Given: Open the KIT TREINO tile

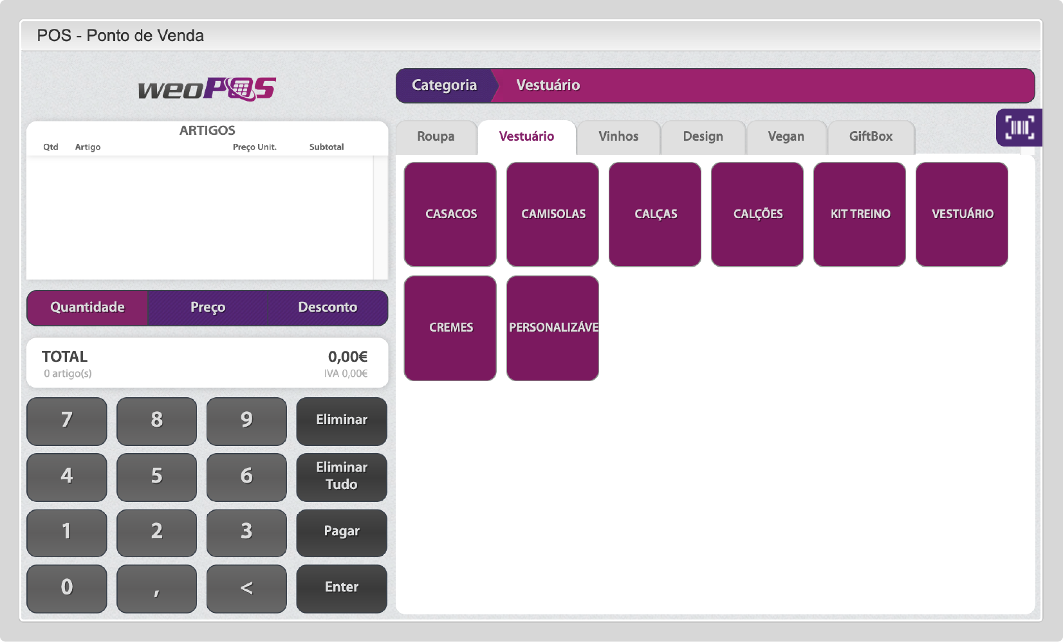Looking at the screenshot, I should [x=860, y=214].
